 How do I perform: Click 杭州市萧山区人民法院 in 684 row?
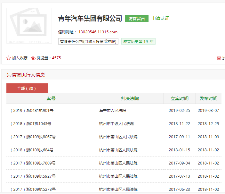coord(118,150)
